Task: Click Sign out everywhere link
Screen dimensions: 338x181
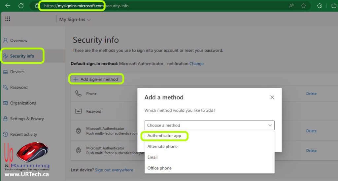Action: [114, 170]
